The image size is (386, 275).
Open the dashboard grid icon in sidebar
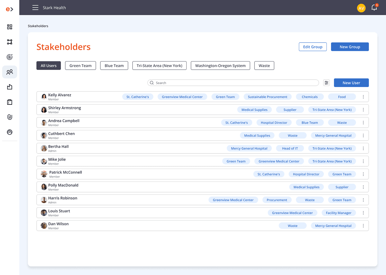point(10,27)
